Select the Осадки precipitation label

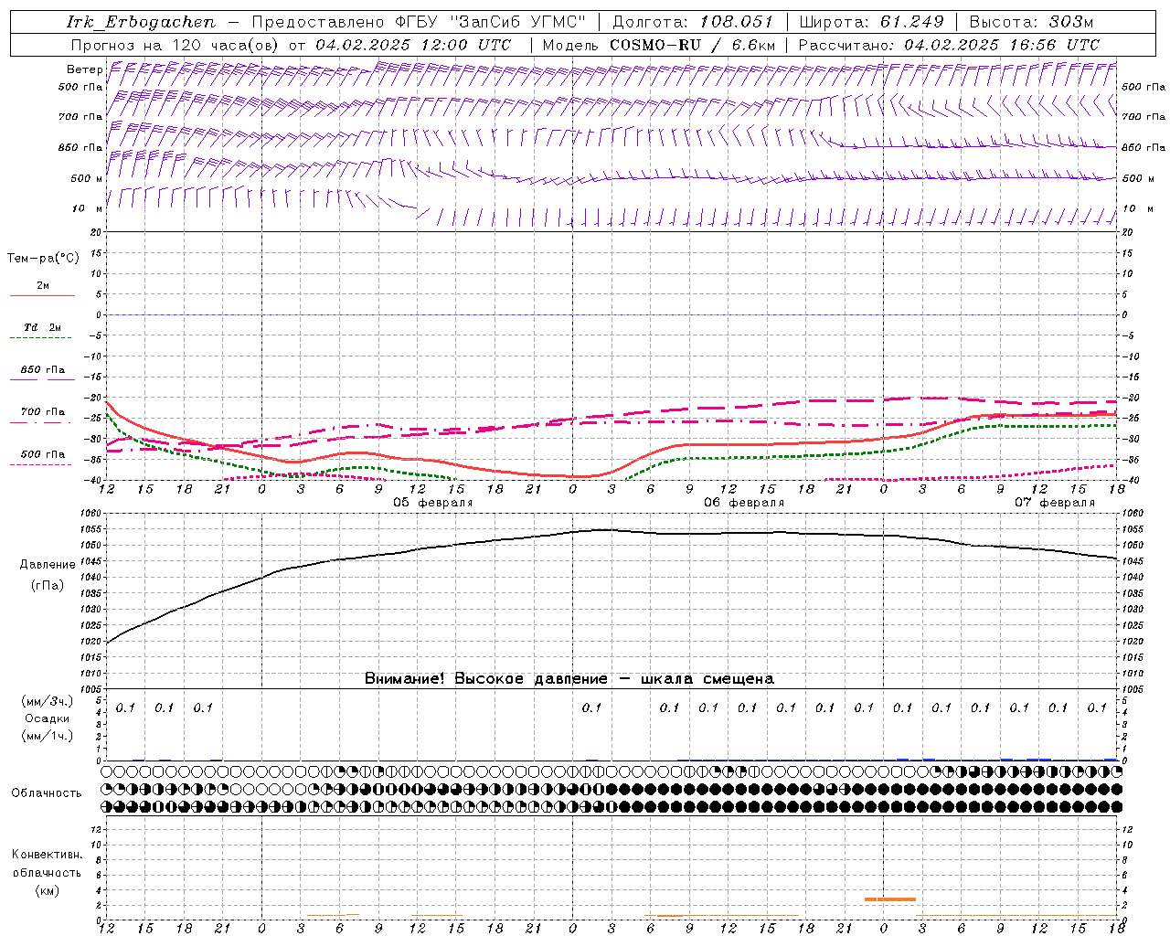[x=48, y=718]
